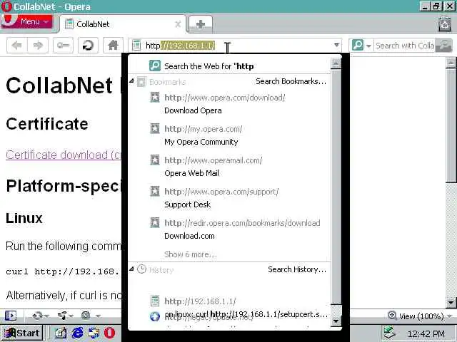Go back to the previous page
457x342 pixels.
pyautogui.click(x=16, y=46)
